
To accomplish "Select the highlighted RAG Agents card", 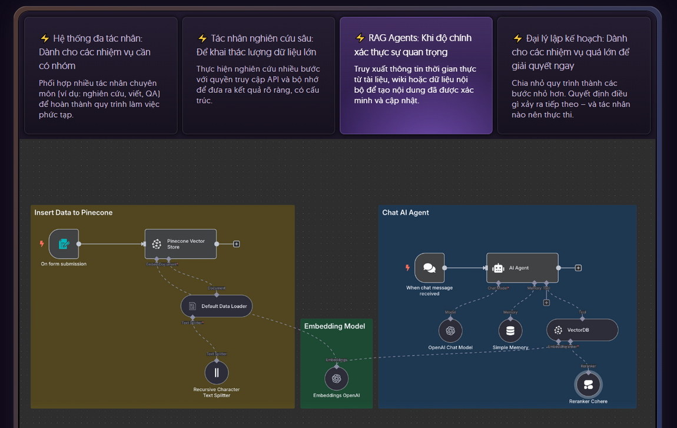I will click(416, 75).
